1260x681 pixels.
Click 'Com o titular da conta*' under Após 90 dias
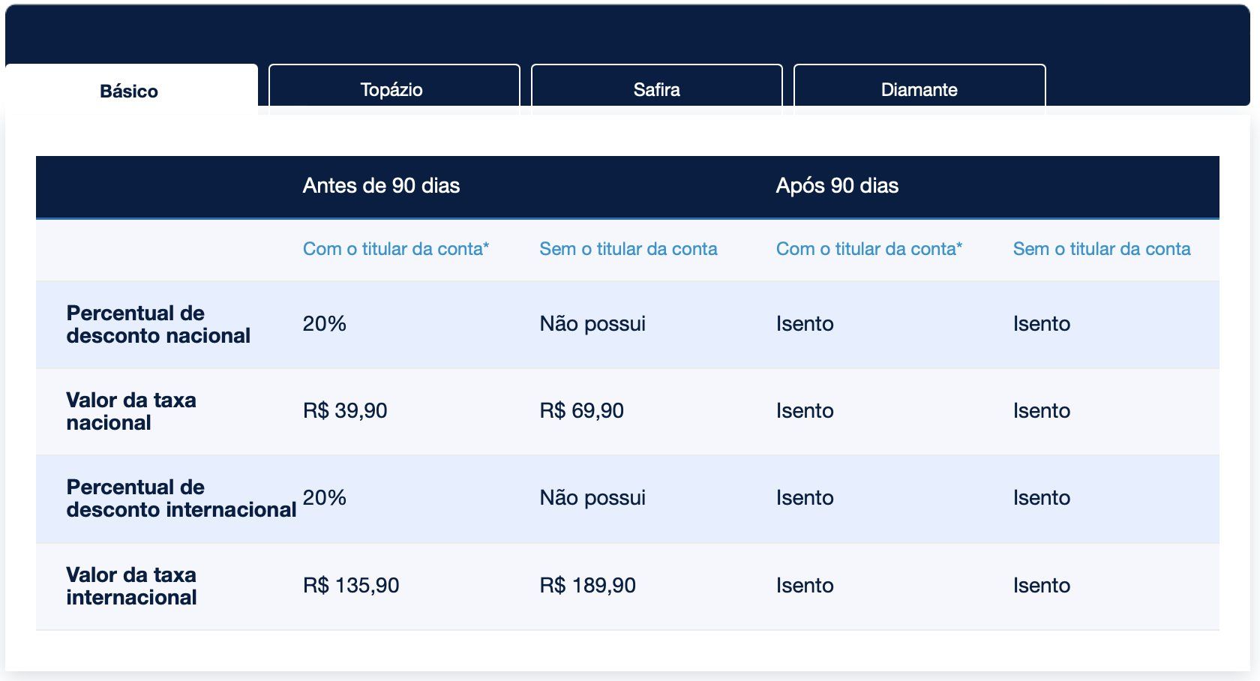tap(869, 249)
